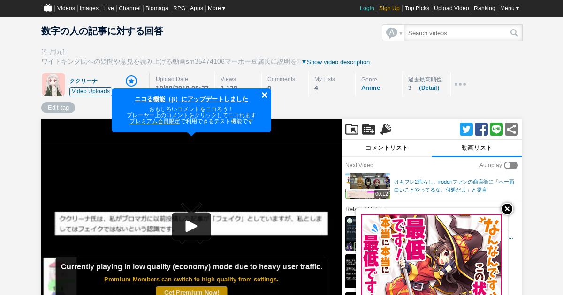The height and width of the screenshot is (295, 563).
Task: Play the video with the center play button
Action: (191, 224)
